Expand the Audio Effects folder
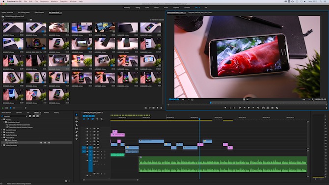This screenshot has width=329, height=185. click(x=2, y=132)
